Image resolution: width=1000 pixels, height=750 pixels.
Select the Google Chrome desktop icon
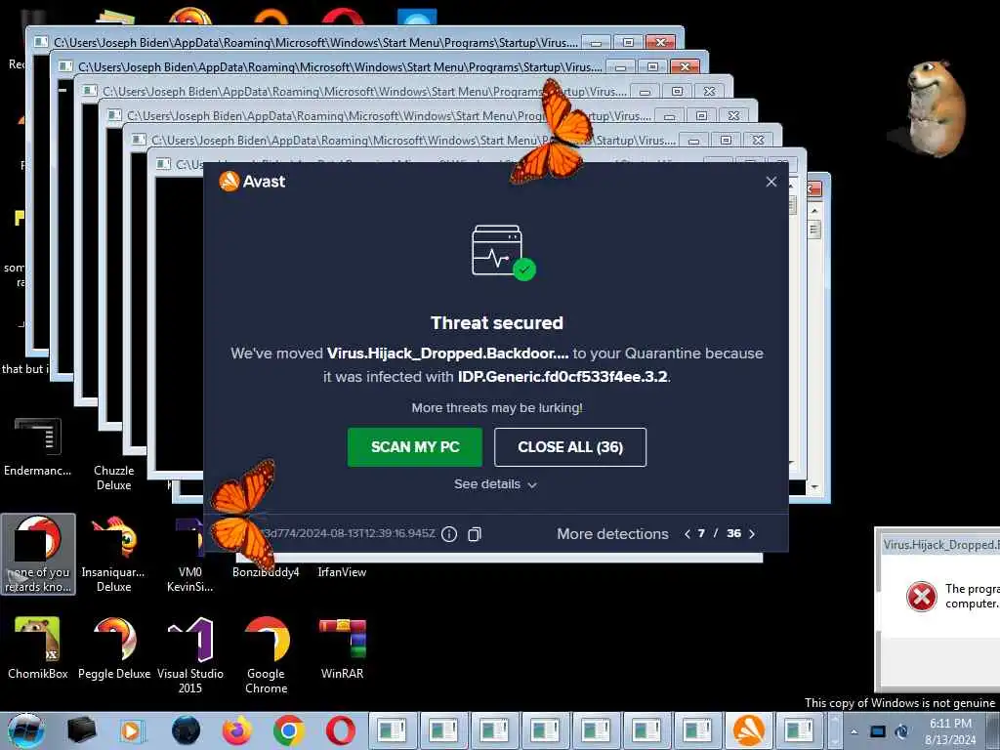[266, 655]
